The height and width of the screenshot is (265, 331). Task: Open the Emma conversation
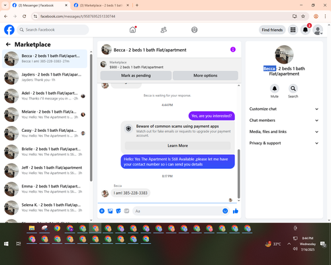coord(44,189)
